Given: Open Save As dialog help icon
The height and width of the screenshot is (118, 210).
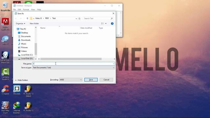Looking at the screenshot, I should 112,24.
